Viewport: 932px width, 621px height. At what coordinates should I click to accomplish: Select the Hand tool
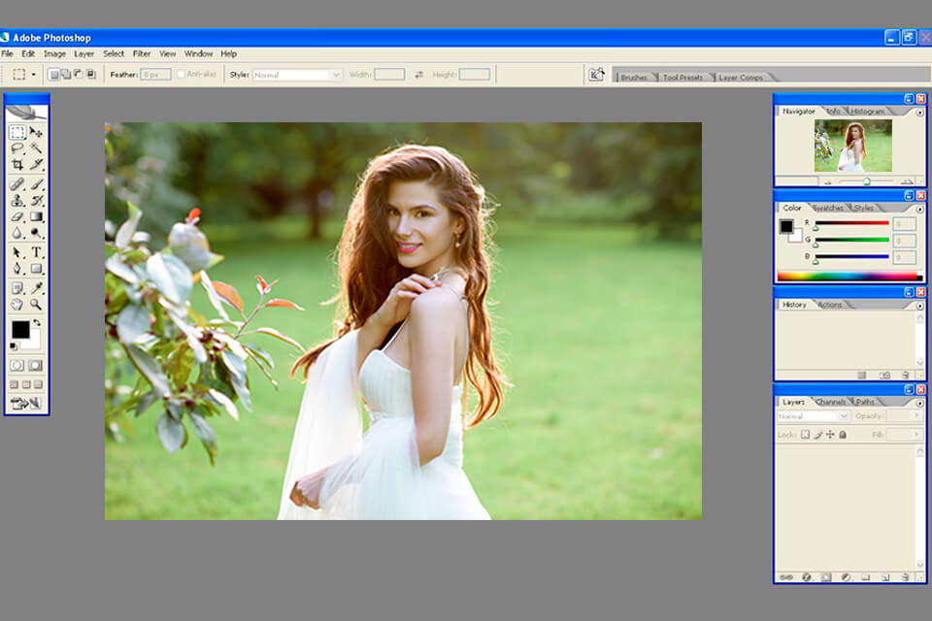point(17,304)
